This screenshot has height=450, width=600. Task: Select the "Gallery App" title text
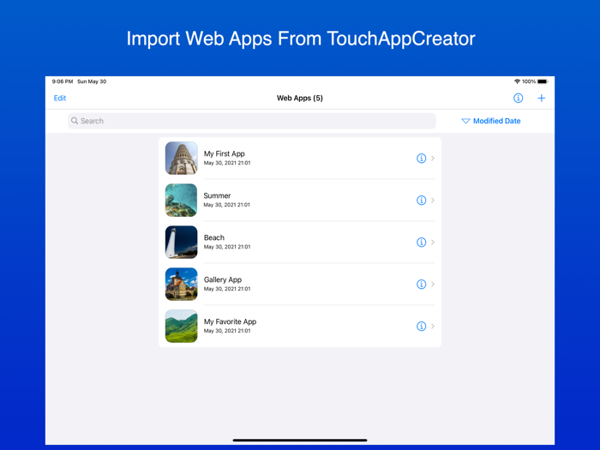tap(223, 279)
